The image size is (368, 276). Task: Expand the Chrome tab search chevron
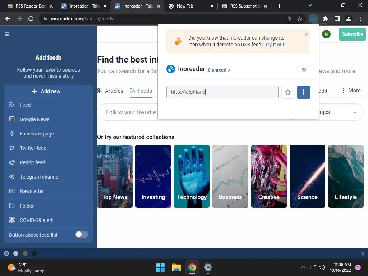point(310,5)
